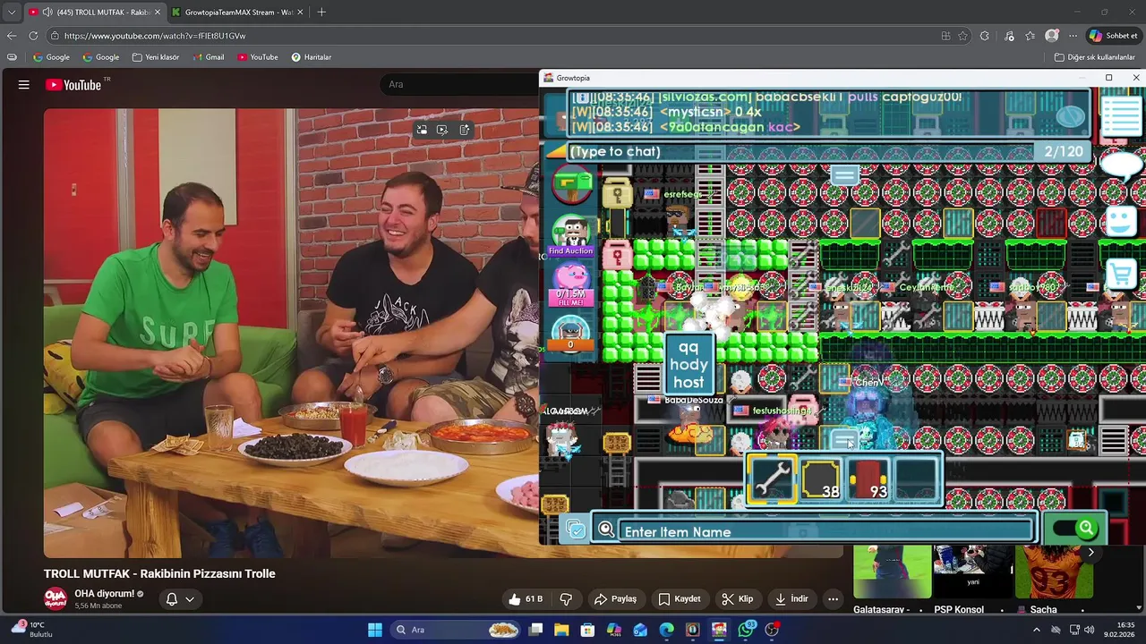Open the Growtopia mailbox icon
This screenshot has height=644, width=1146.
(573, 186)
